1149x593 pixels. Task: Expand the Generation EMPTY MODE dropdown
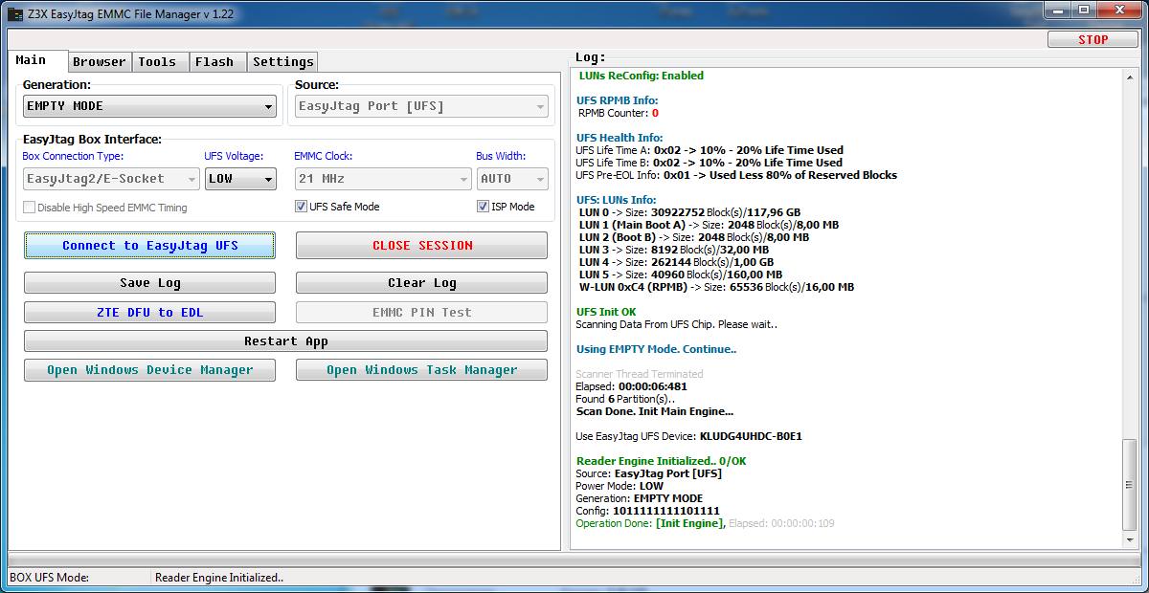[x=150, y=106]
